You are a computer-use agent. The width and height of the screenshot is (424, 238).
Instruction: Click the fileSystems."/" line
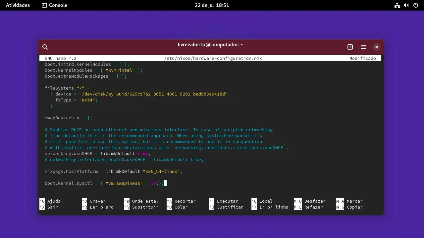point(67,88)
